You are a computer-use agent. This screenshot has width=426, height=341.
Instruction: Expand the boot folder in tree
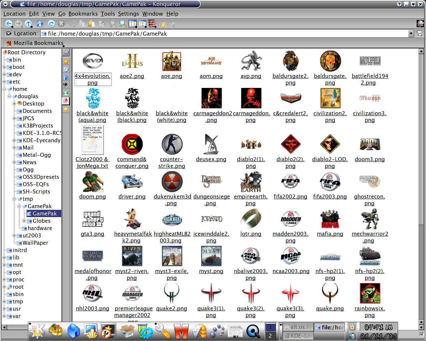(x=4, y=67)
